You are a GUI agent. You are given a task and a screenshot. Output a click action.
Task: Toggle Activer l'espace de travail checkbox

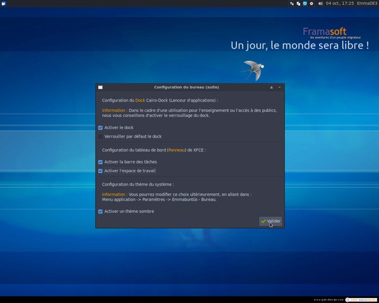(x=100, y=171)
